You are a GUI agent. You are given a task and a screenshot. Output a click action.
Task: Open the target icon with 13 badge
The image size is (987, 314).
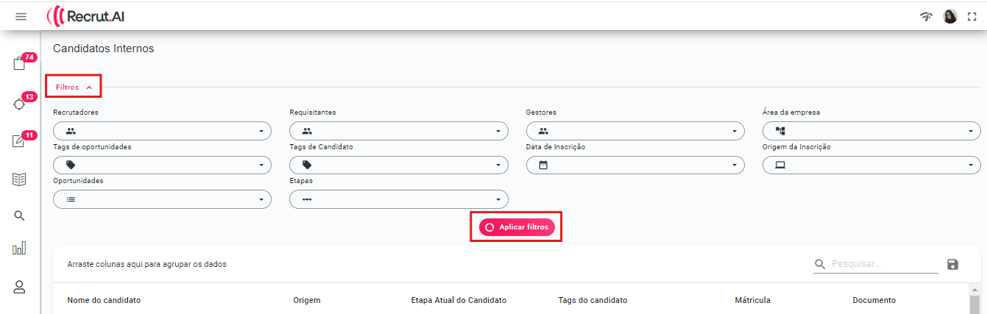[x=20, y=104]
